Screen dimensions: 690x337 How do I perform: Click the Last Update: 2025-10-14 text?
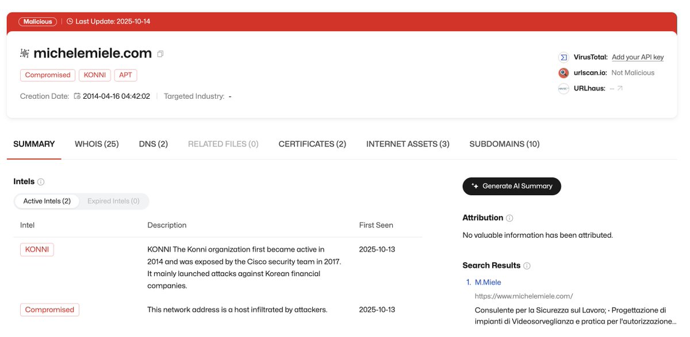click(x=113, y=21)
